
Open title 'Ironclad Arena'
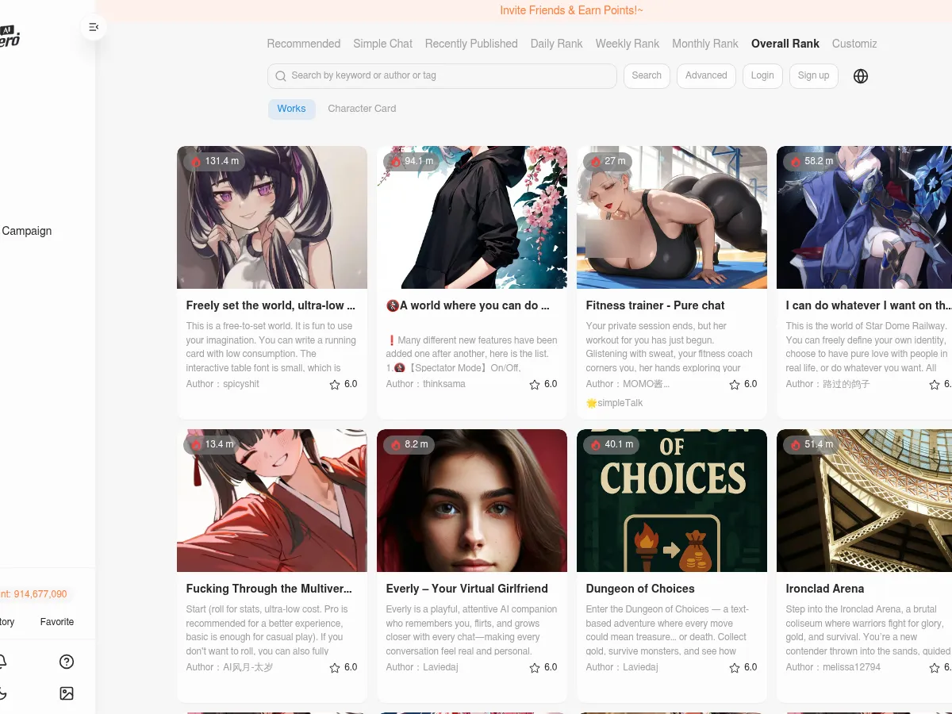[x=825, y=589]
